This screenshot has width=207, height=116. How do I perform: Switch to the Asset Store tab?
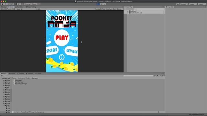[19, 7]
